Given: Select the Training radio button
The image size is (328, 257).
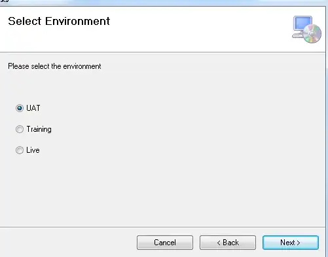Looking at the screenshot, I should point(20,129).
